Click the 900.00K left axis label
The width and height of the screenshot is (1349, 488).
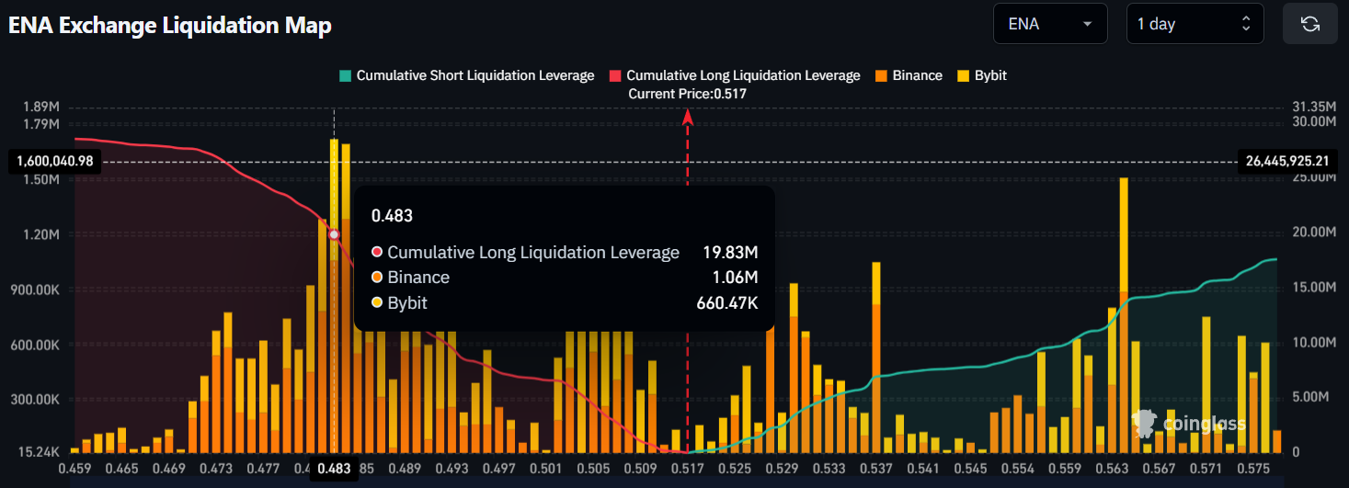tap(36, 289)
